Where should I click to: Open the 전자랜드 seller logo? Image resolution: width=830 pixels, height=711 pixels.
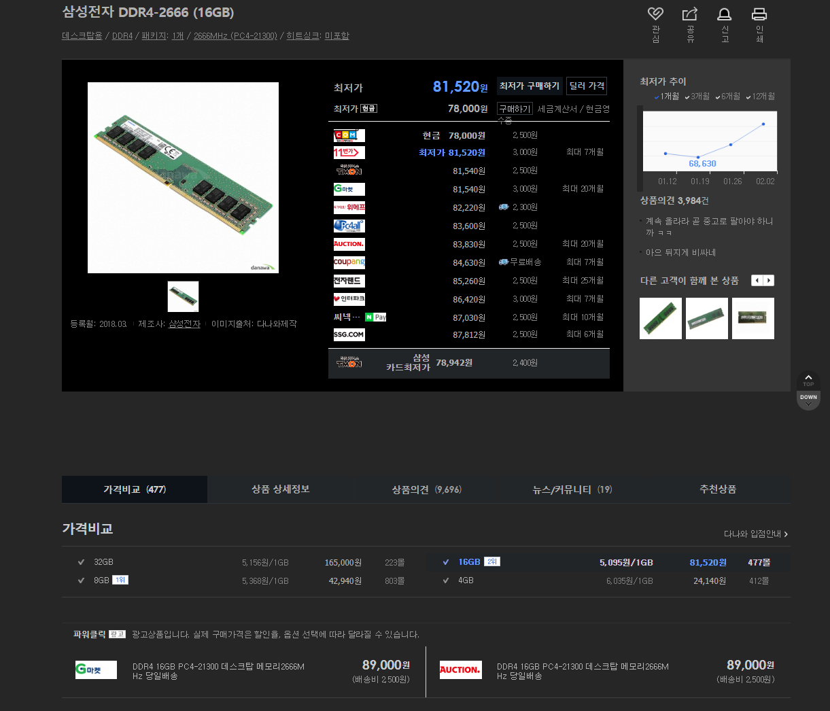[349, 281]
